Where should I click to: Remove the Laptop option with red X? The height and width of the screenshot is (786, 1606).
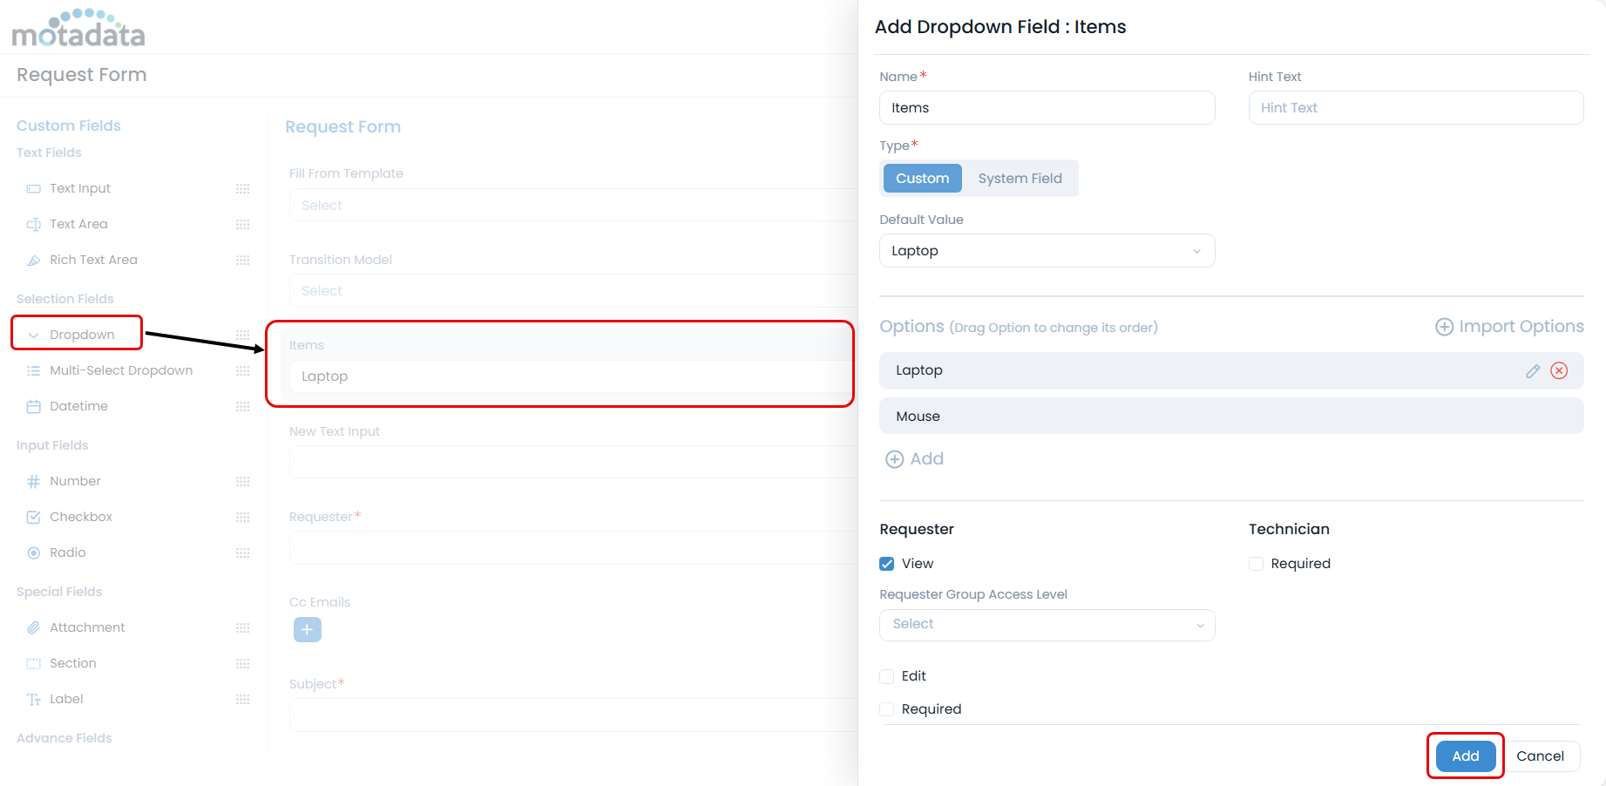point(1559,371)
